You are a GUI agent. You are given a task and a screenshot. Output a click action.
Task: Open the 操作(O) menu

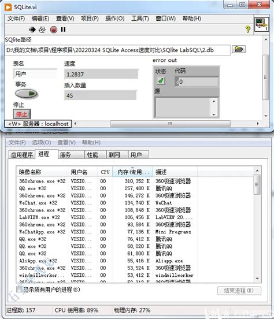(x=115, y=18)
